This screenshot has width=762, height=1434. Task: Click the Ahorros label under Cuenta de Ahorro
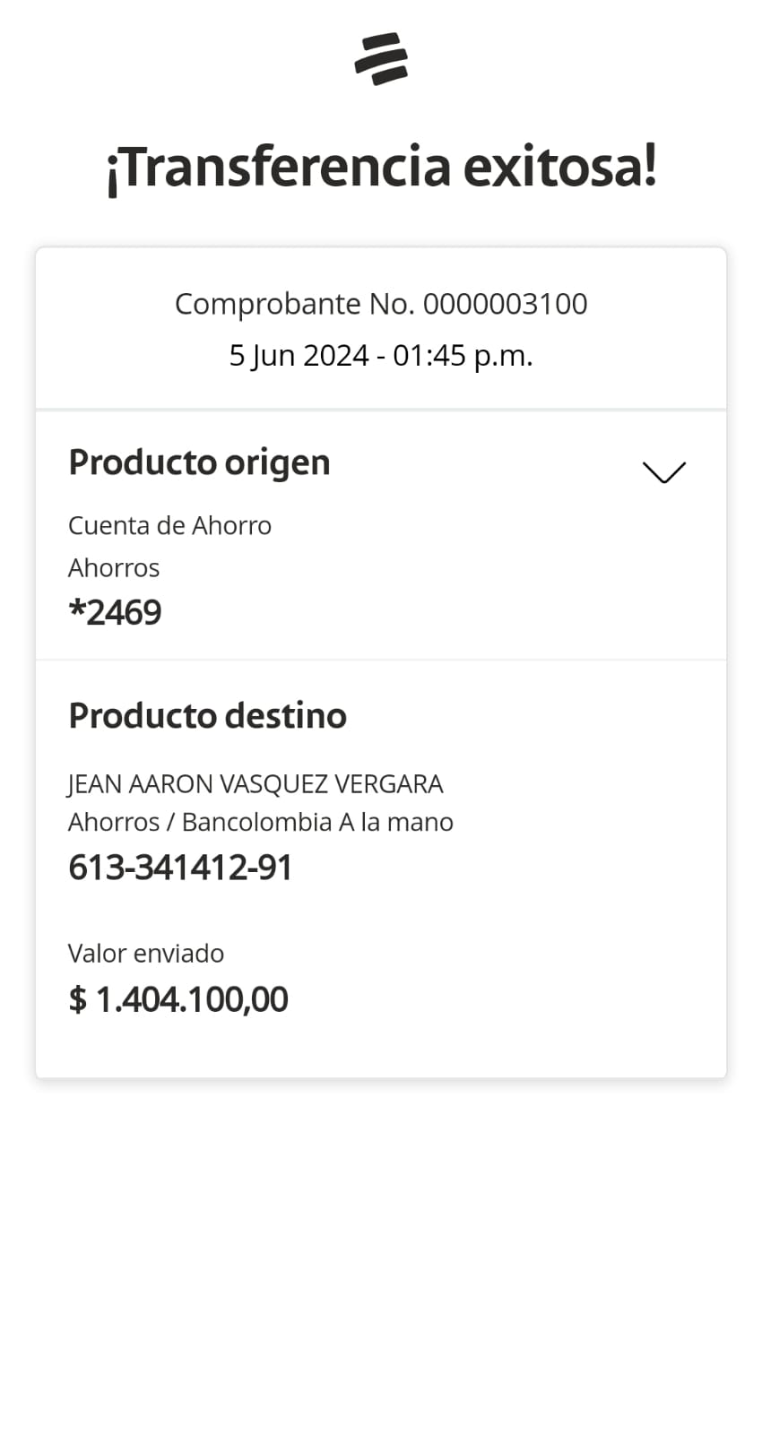(x=114, y=568)
